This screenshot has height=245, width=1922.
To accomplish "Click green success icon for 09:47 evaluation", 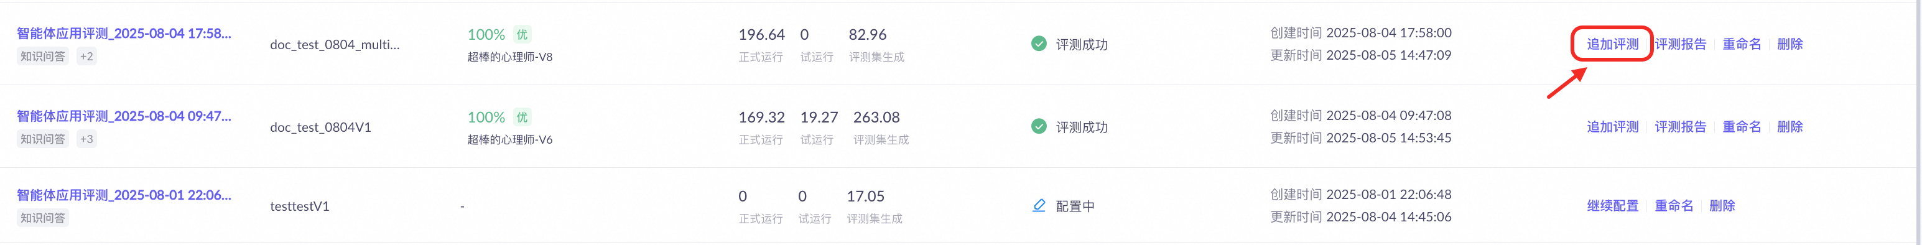I will [1039, 127].
